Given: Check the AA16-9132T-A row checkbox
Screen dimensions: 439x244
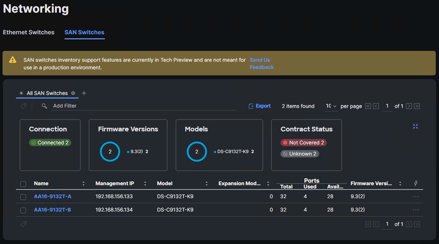Looking at the screenshot, I should [x=23, y=197].
